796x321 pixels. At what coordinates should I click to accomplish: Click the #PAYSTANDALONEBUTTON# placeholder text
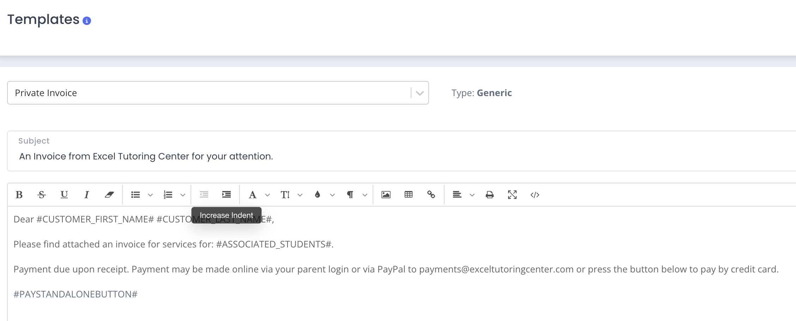pyautogui.click(x=76, y=294)
